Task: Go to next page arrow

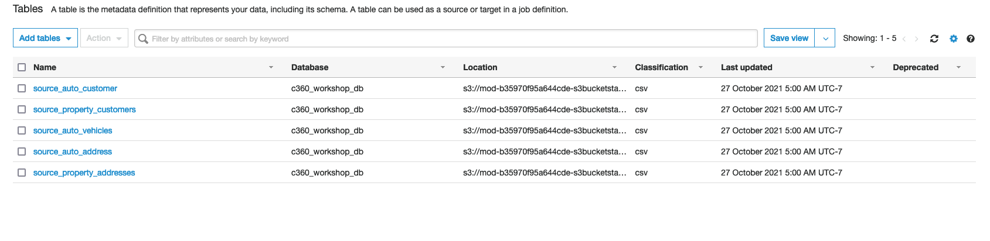Action: pos(916,39)
